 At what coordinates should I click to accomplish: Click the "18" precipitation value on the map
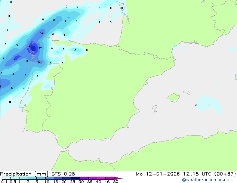point(28,47)
